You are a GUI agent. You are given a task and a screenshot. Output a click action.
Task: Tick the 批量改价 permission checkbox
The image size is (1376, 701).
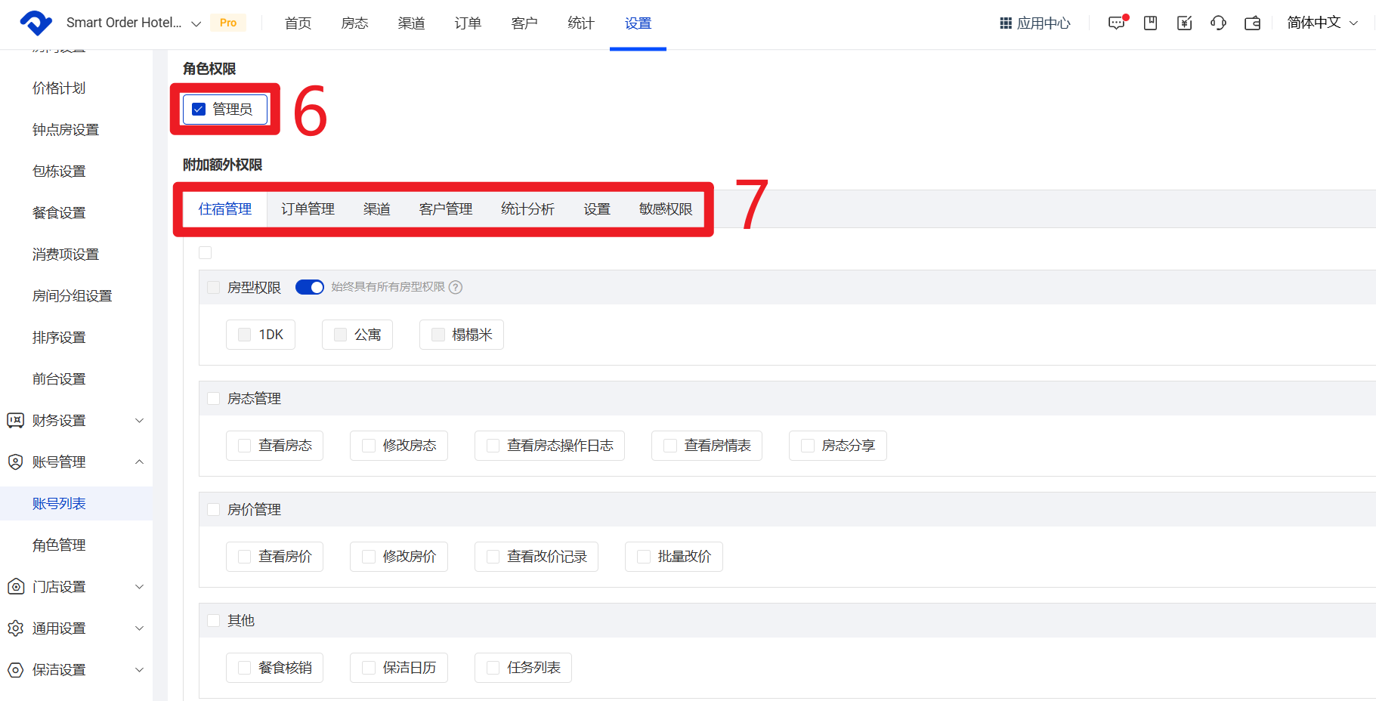pos(644,557)
